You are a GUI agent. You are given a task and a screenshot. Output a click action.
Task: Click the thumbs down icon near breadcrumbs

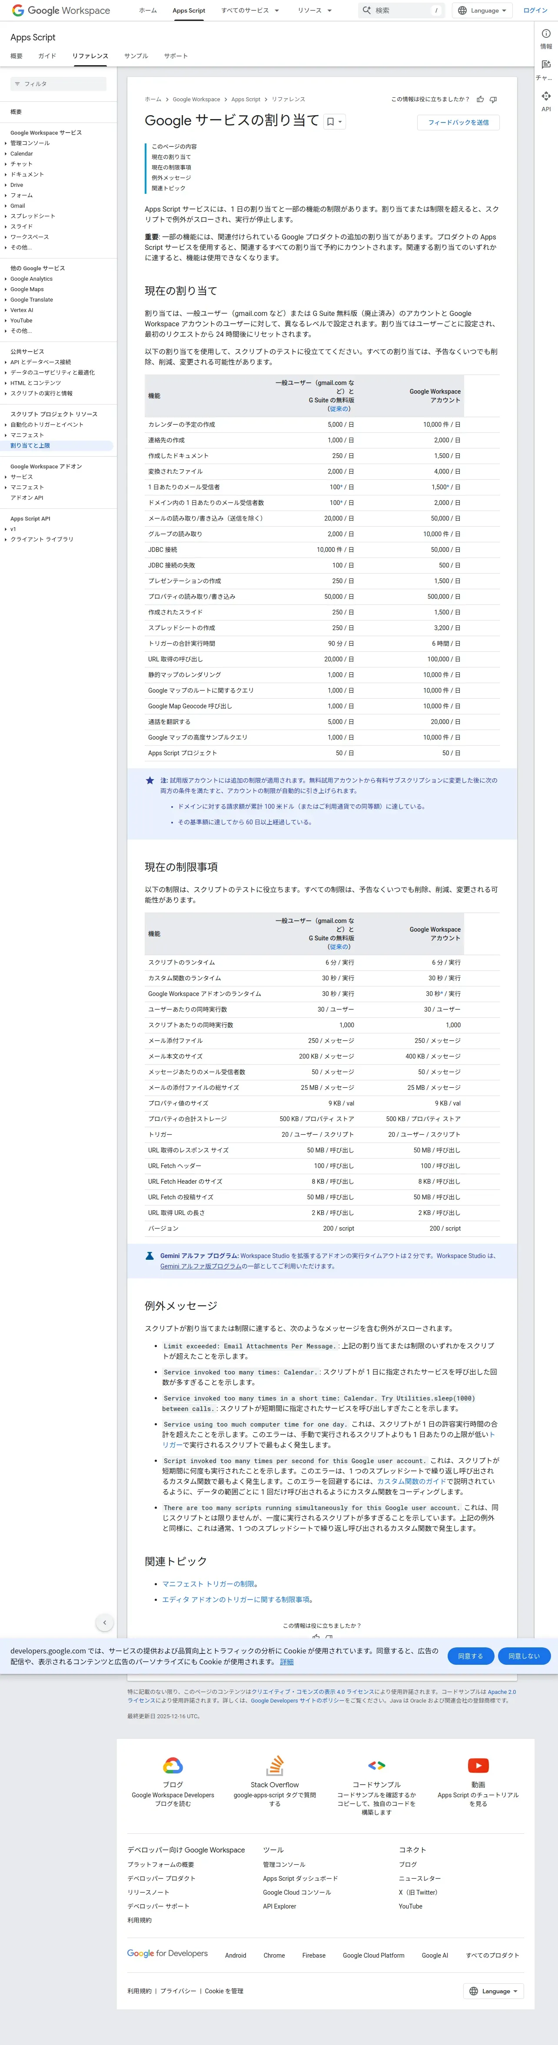point(493,99)
